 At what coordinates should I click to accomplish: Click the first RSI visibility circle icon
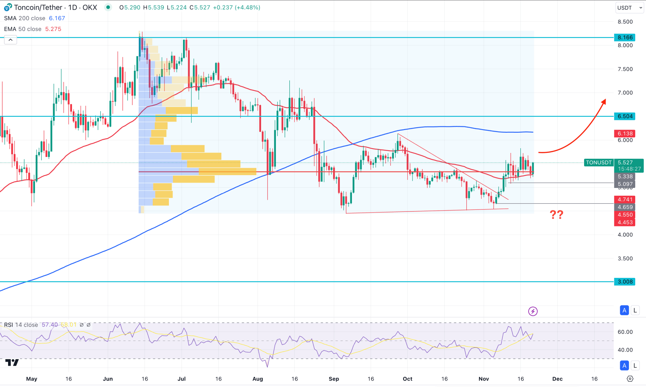[x=81, y=325]
